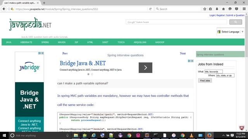Go to the Firefox home page icon
The height and width of the screenshot is (139, 248).
tap(223, 9)
